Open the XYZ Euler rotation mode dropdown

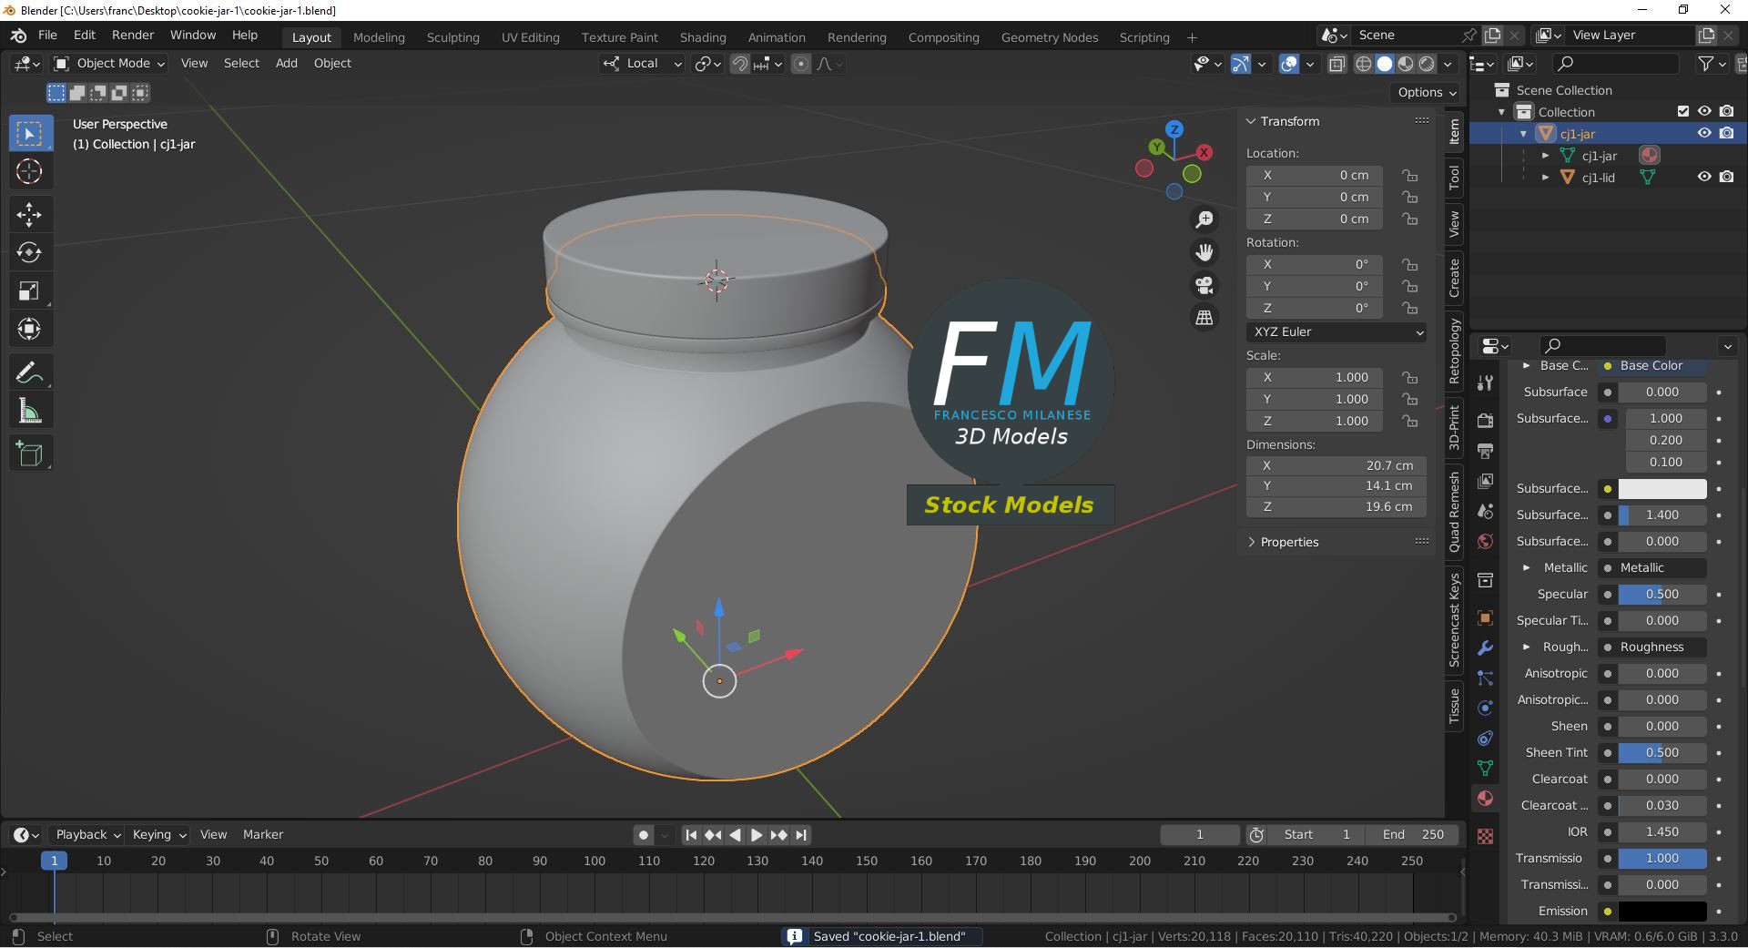(1336, 332)
